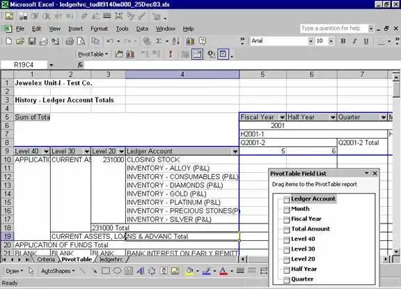Image resolution: width=401 pixels, height=289 pixels.
Task: Click the Line Style icon in Drawing toolbar
Action: click(240, 271)
